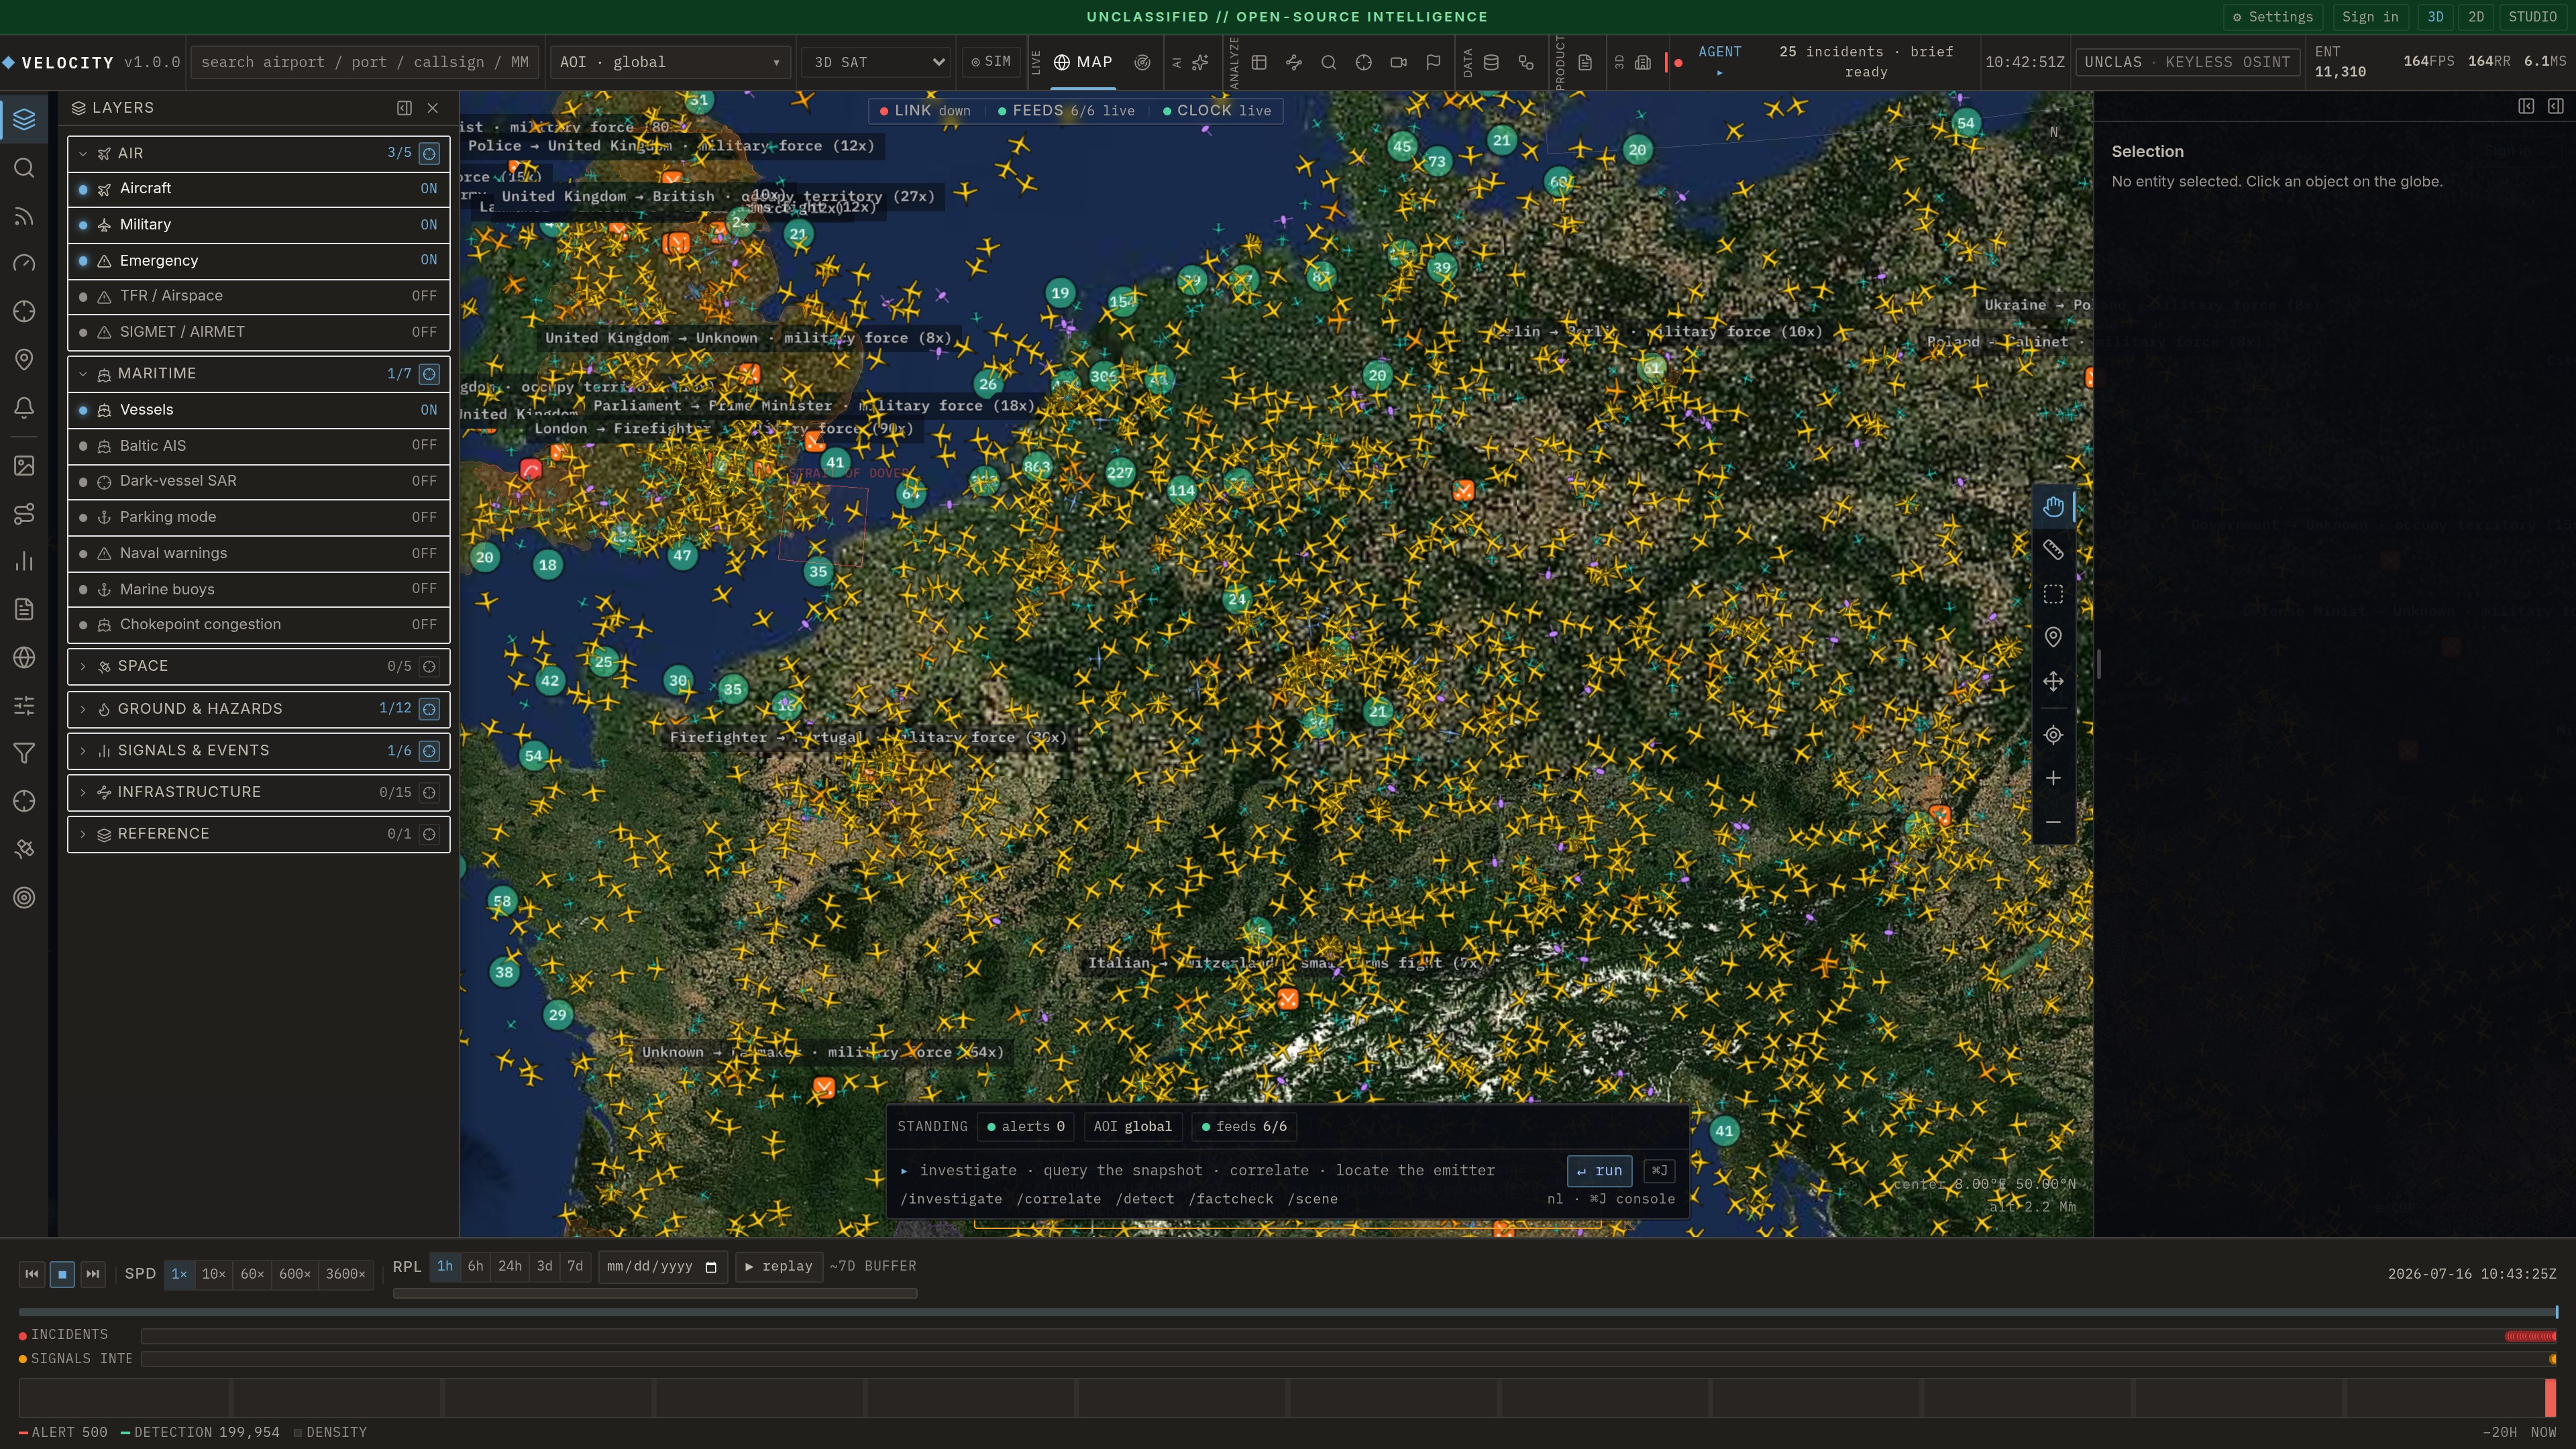
Task: Select the 24h replay window
Action: [510, 1266]
